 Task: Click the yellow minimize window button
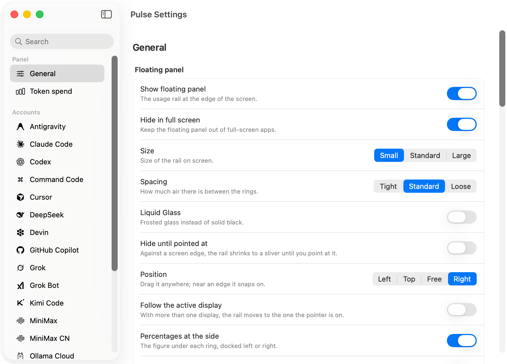click(27, 14)
